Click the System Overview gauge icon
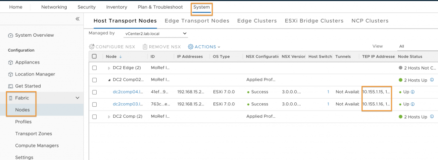 pyautogui.click(x=11, y=35)
